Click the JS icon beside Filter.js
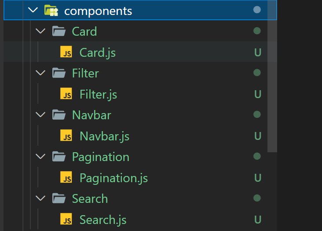Screen dimensions: 322x231 tap(66, 93)
